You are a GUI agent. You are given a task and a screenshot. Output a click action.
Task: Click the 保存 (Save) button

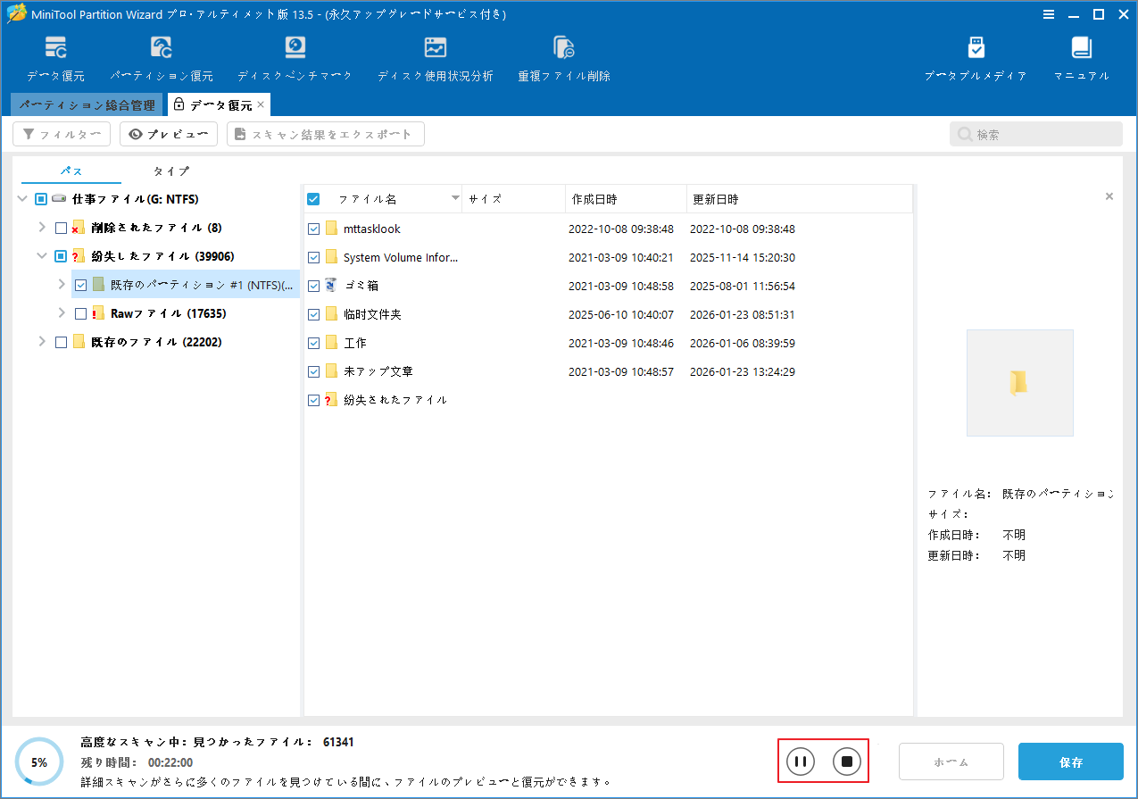1070,761
